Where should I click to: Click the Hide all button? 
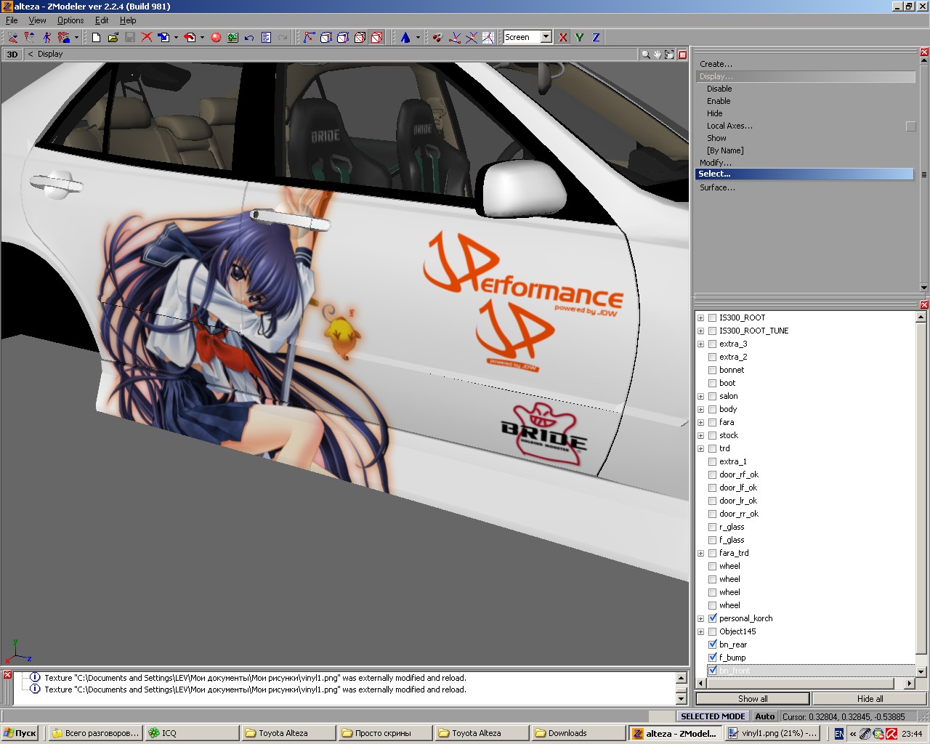click(870, 699)
